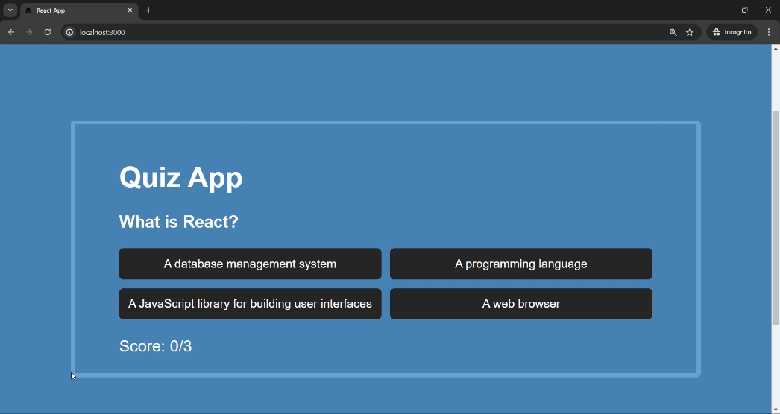
Task: Open a new tab with plus icon
Action: (x=148, y=10)
